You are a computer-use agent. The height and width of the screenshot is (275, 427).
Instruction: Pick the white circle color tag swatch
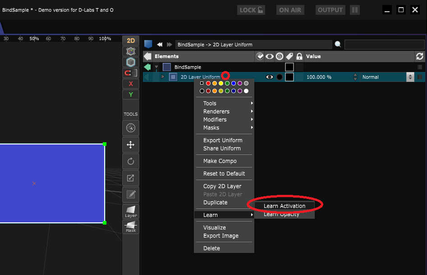point(246,91)
